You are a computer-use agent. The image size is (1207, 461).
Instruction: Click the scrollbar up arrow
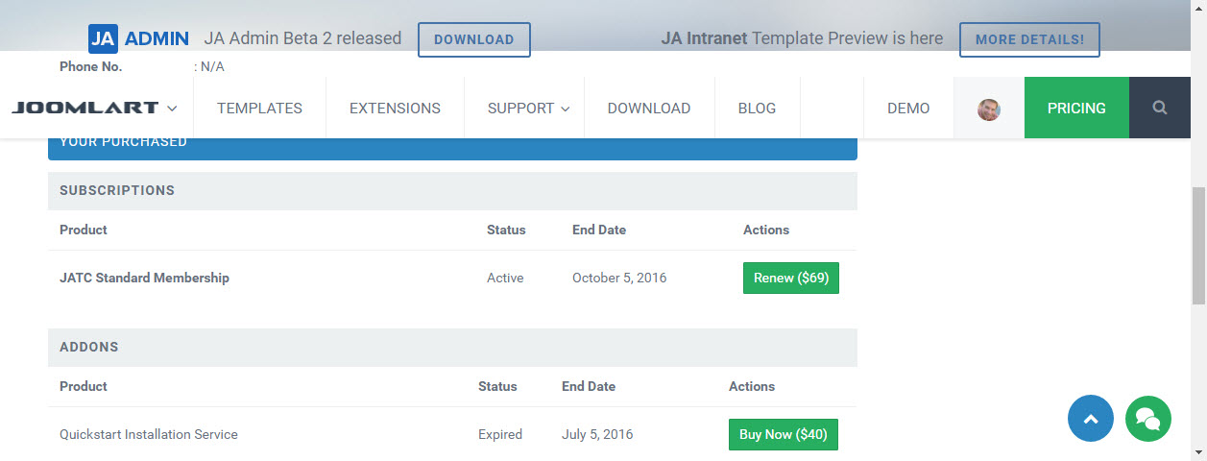(x=1198, y=8)
